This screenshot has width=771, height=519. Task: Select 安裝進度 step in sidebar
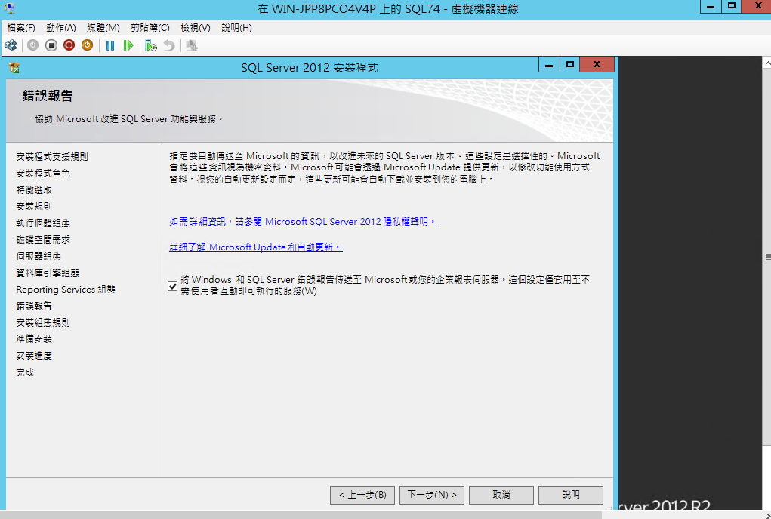(34, 356)
